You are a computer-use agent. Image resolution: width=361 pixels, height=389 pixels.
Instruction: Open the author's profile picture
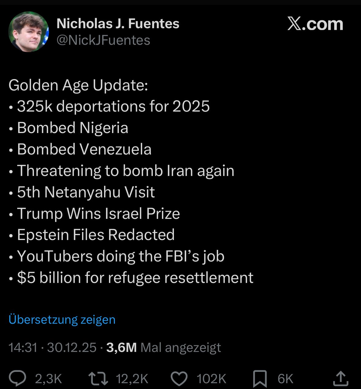pos(29,32)
